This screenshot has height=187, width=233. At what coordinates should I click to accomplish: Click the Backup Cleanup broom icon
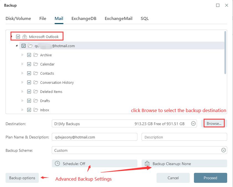pyautogui.click(x=147, y=164)
